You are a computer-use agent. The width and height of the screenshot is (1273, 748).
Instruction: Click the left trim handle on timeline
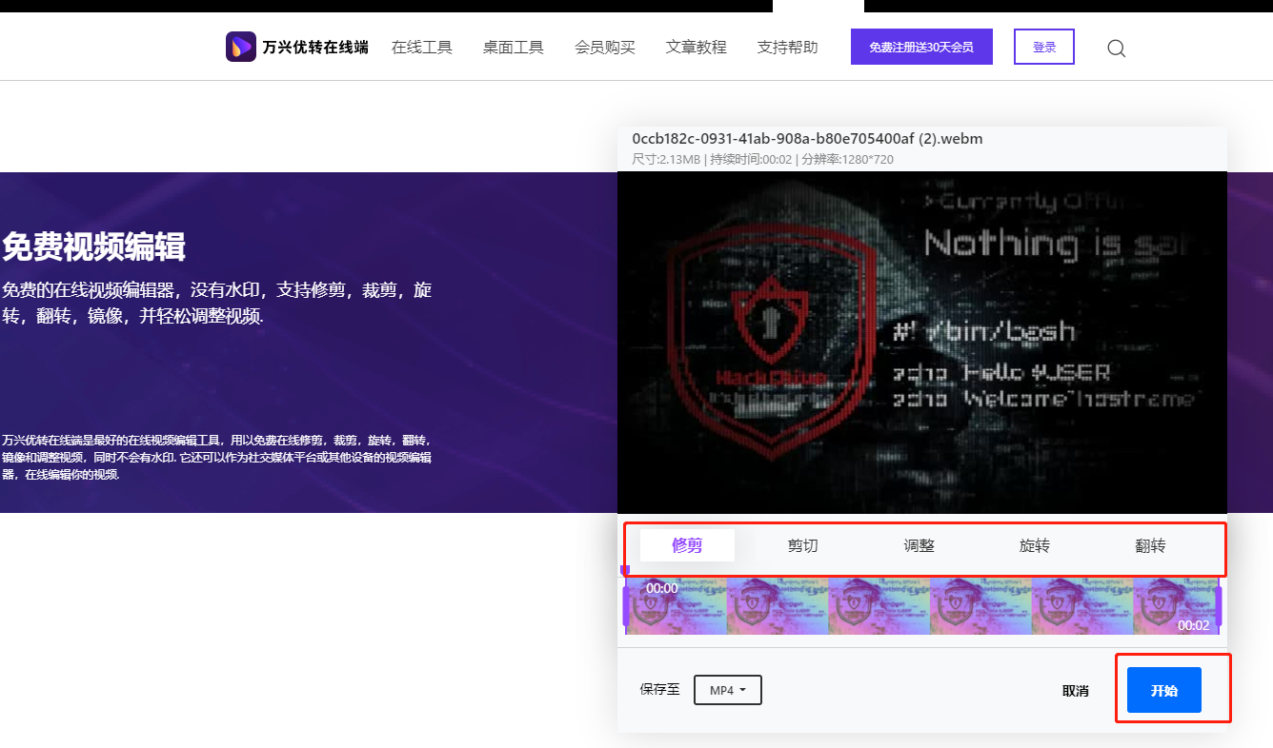point(626,606)
